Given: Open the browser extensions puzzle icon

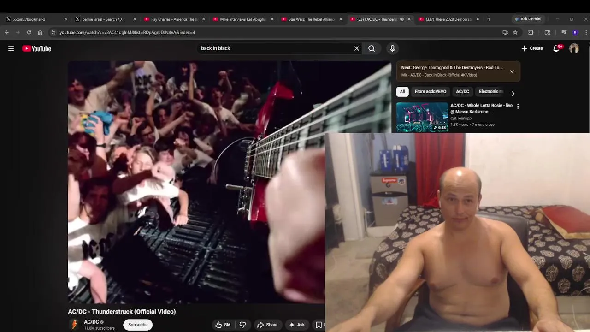Looking at the screenshot, I should [x=531, y=32].
